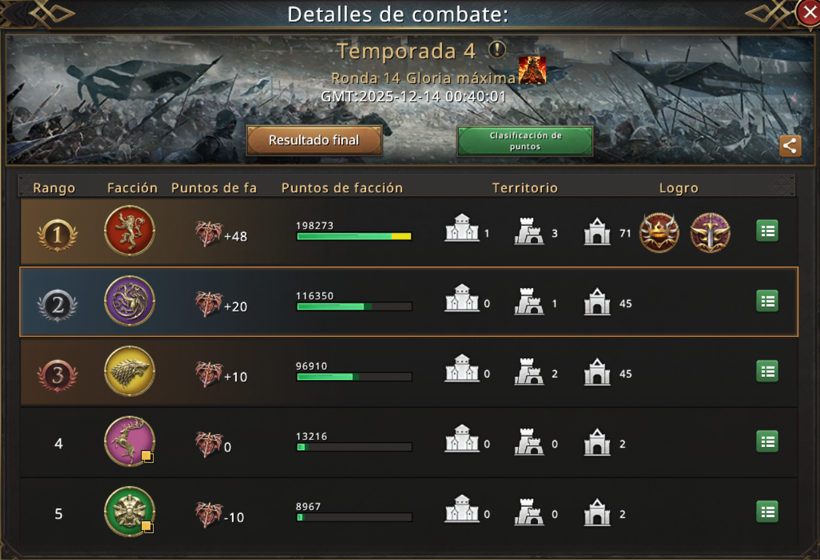Click the Territorio column header
The width and height of the screenshot is (820, 560).
click(x=525, y=188)
